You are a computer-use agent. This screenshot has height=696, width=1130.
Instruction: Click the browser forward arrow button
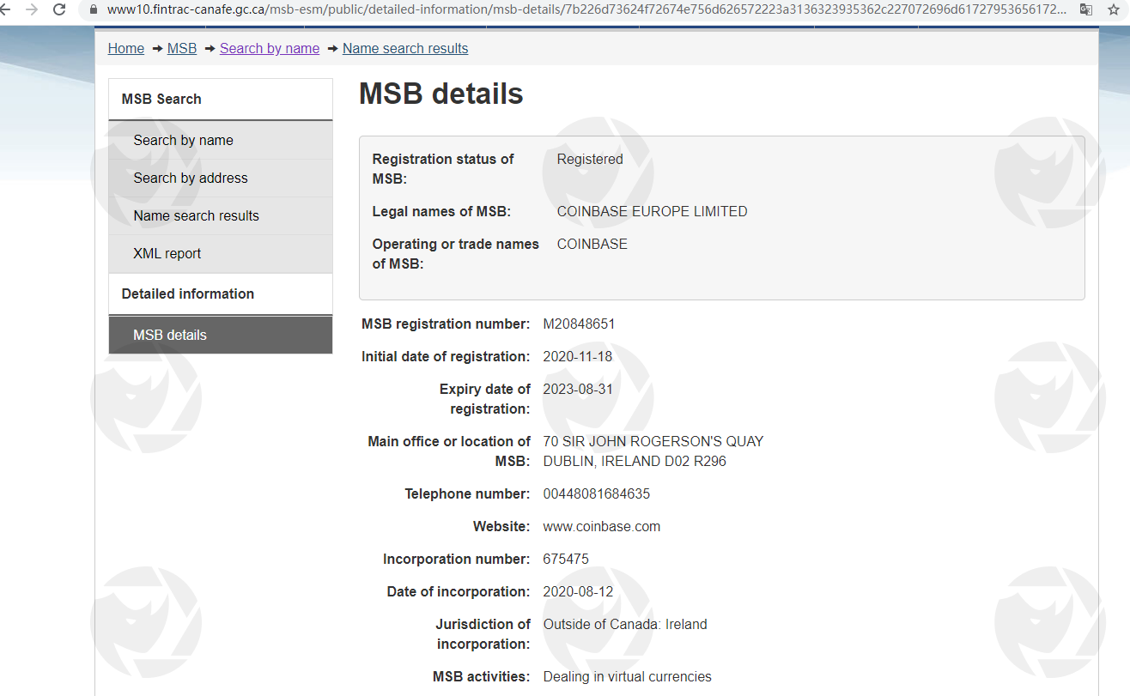pos(32,9)
